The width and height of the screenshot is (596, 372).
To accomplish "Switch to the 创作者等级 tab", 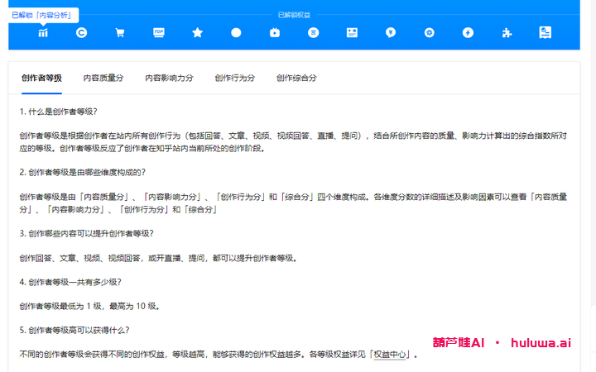I will point(42,79).
